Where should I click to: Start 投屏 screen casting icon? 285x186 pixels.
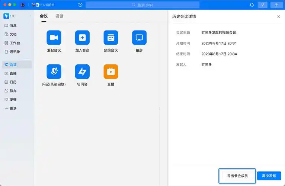tap(139, 38)
